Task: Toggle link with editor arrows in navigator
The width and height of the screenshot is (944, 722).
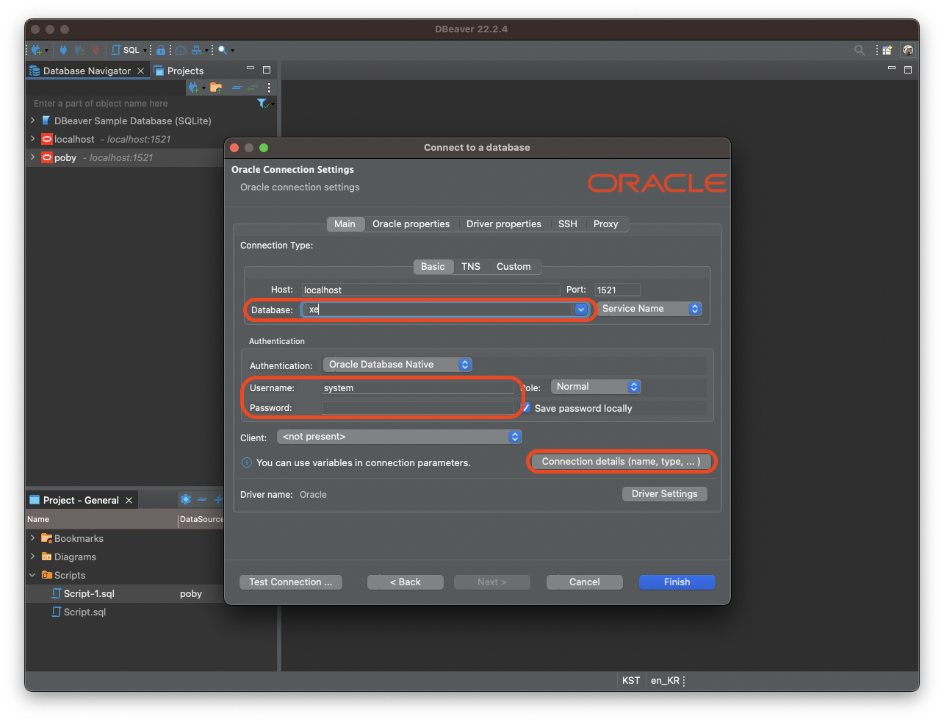Action: tap(253, 87)
